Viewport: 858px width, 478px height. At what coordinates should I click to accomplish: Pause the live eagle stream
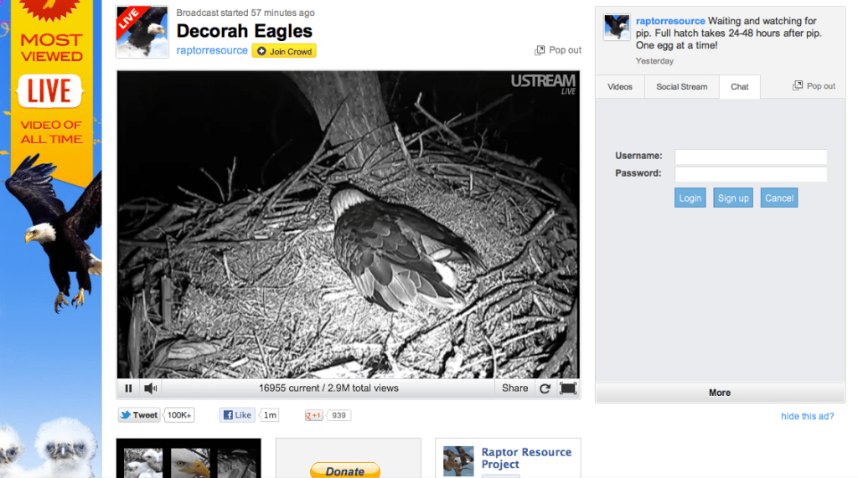pyautogui.click(x=128, y=388)
